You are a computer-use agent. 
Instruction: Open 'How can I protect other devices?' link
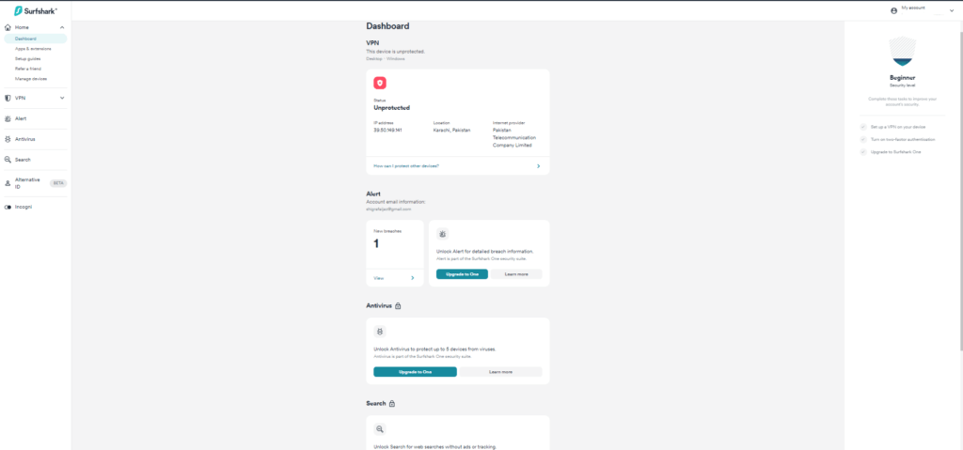pyautogui.click(x=406, y=166)
